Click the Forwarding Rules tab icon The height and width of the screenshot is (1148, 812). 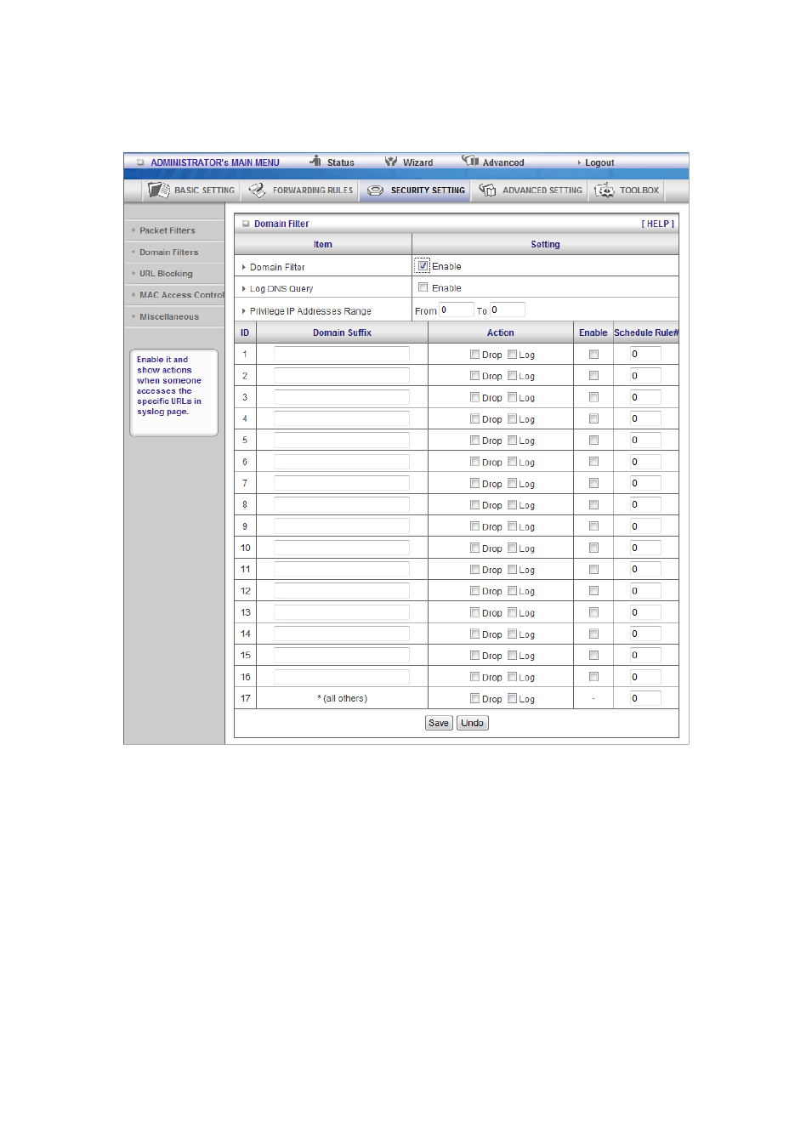(257, 190)
